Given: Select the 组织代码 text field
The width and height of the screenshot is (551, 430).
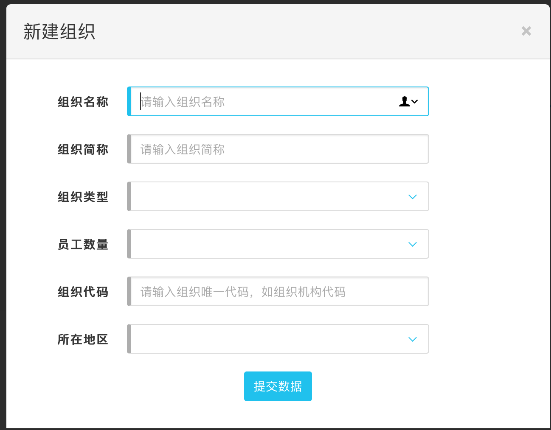Looking at the screenshot, I should (278, 292).
